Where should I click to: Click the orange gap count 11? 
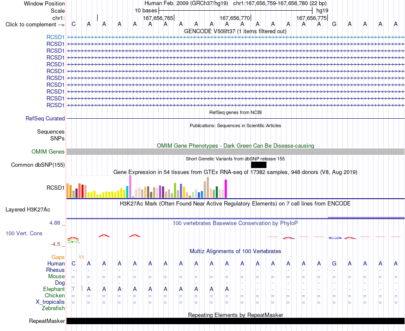81,257
